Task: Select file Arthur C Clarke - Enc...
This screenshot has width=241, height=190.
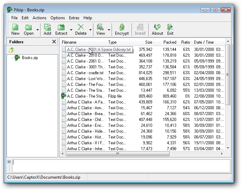Action: click(85, 125)
